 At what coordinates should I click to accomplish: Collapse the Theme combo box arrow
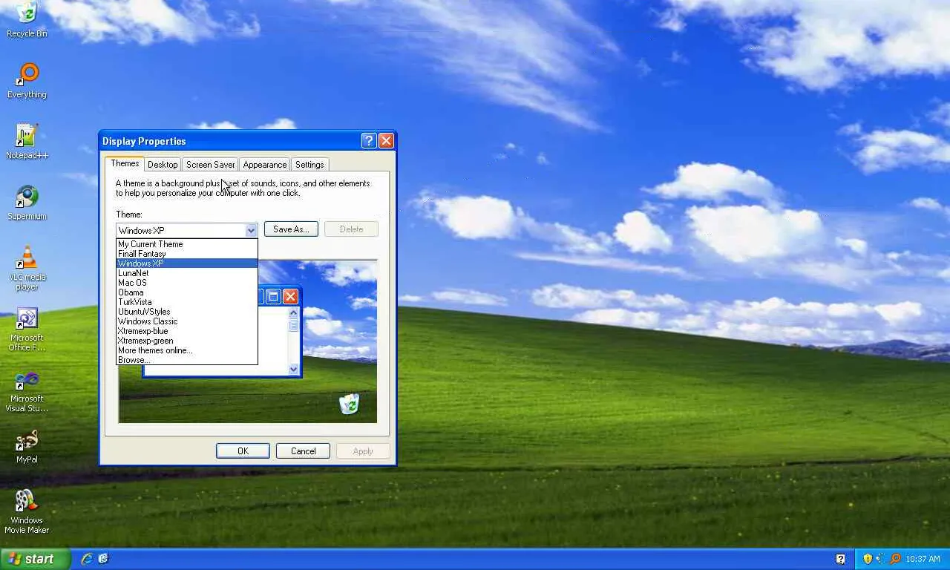(x=251, y=230)
